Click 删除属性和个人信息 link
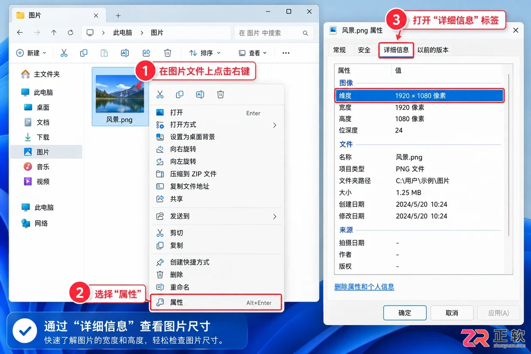Screen dimensions: 531x354 click(x=364, y=287)
